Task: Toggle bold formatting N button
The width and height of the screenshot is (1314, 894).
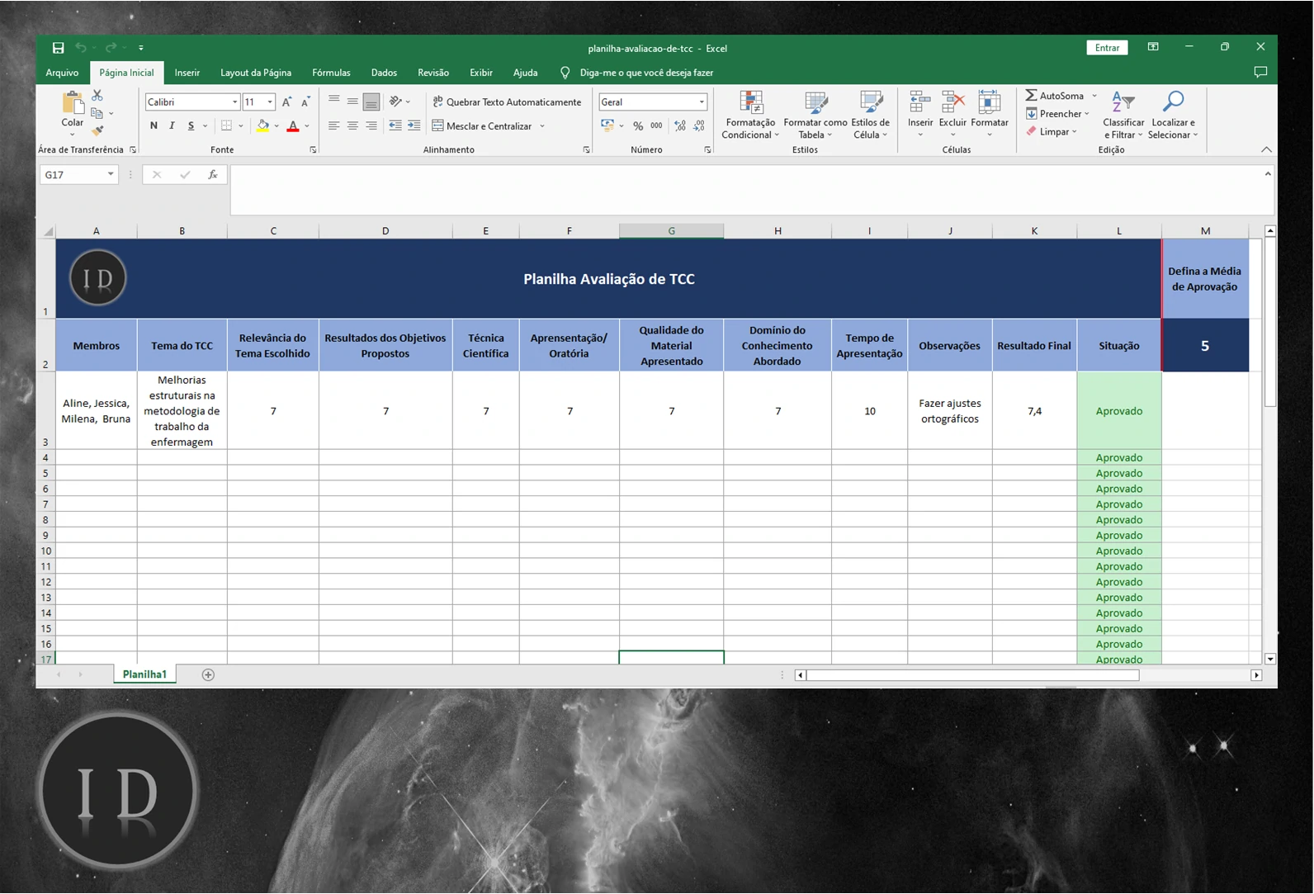Action: pyautogui.click(x=154, y=126)
